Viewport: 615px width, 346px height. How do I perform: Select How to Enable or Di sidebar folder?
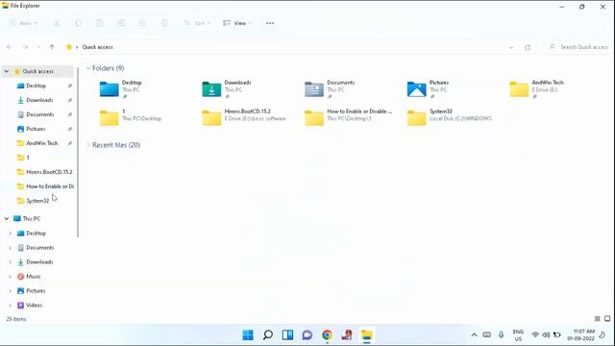(50, 186)
